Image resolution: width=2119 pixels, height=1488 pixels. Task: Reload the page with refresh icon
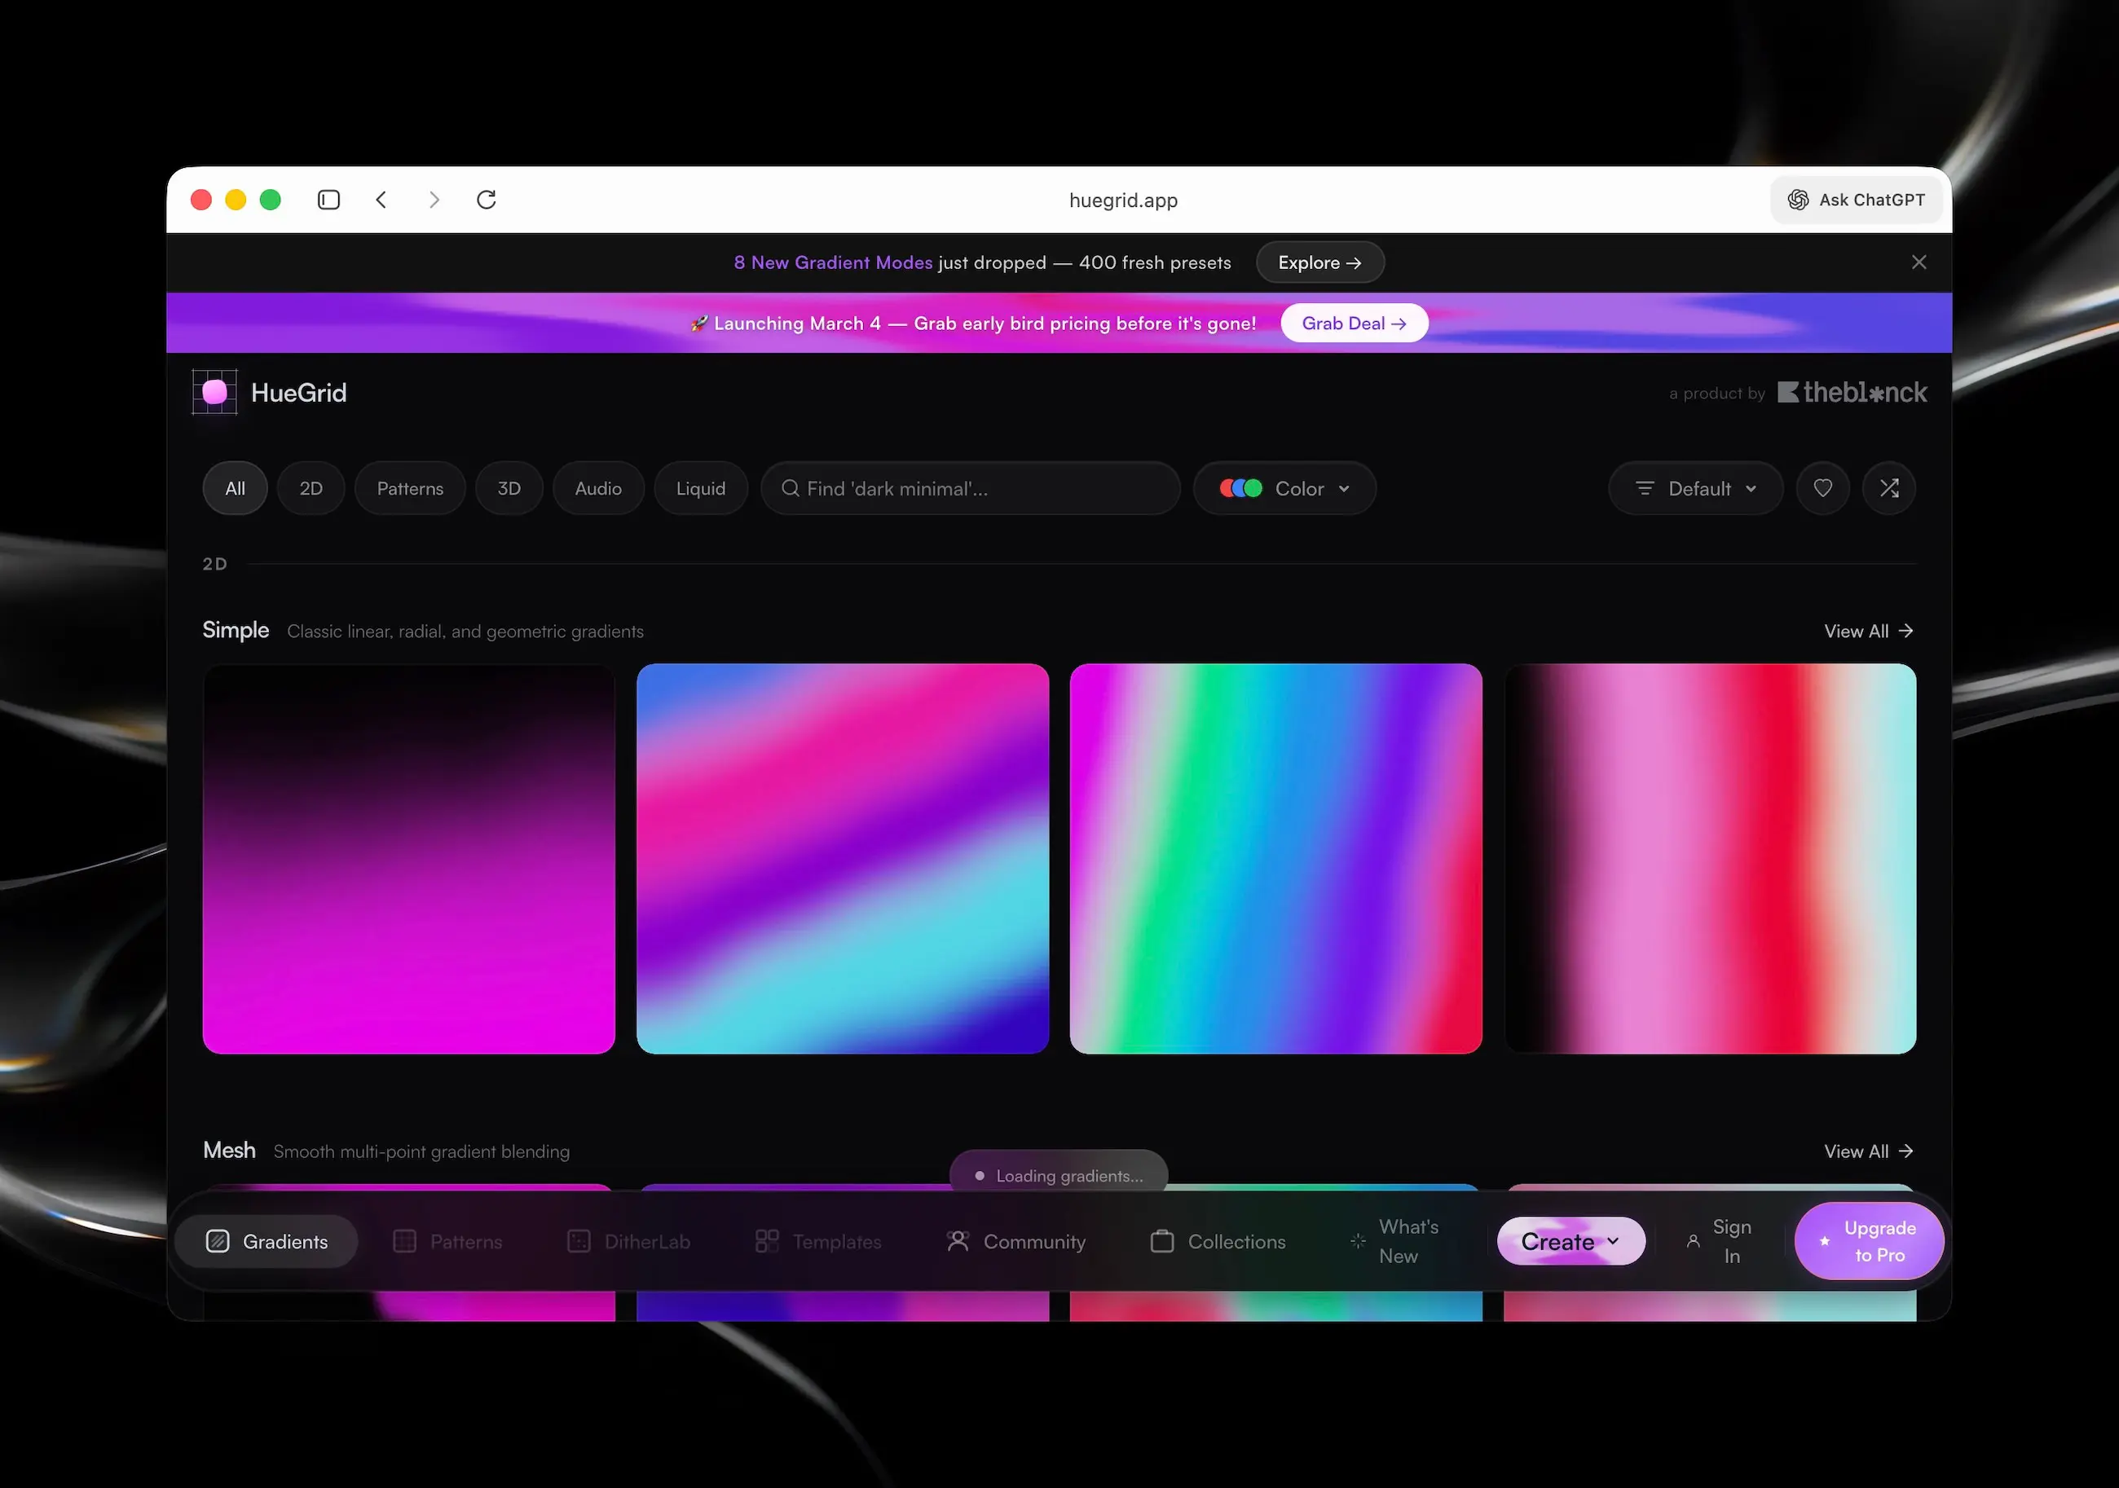tap(487, 200)
